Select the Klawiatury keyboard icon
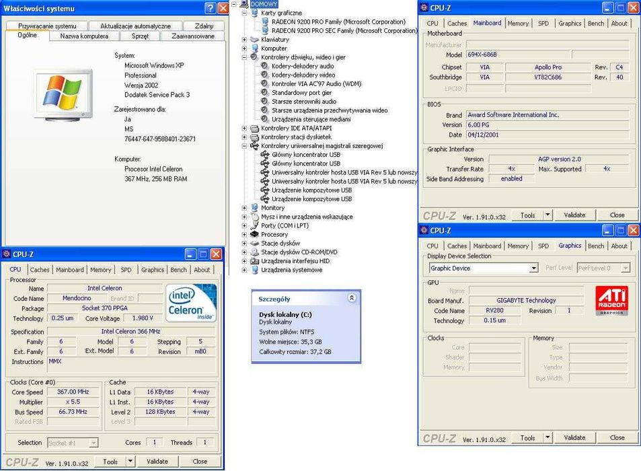This screenshot has width=641, height=471. [254, 40]
